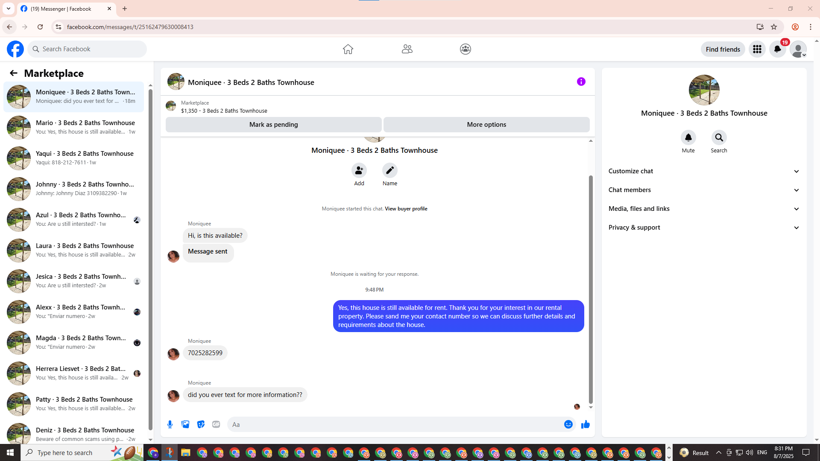The width and height of the screenshot is (820, 461).
Task: Open Johnny's townhouse conversation
Action: pos(74,189)
